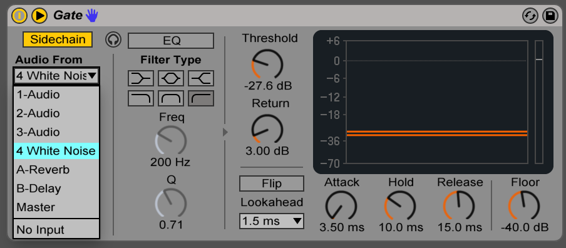The image size is (566, 248).
Task: Save preset using the floppy disk icon
Action: click(550, 16)
